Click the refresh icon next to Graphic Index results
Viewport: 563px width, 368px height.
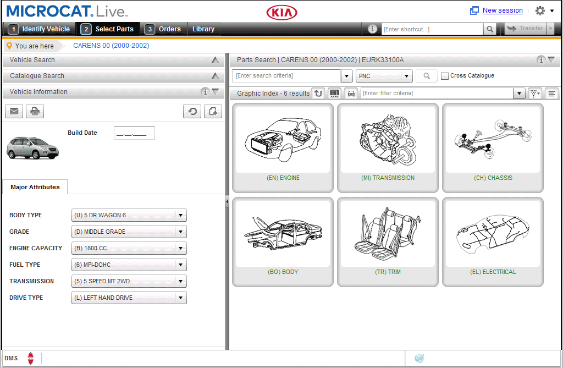point(318,93)
